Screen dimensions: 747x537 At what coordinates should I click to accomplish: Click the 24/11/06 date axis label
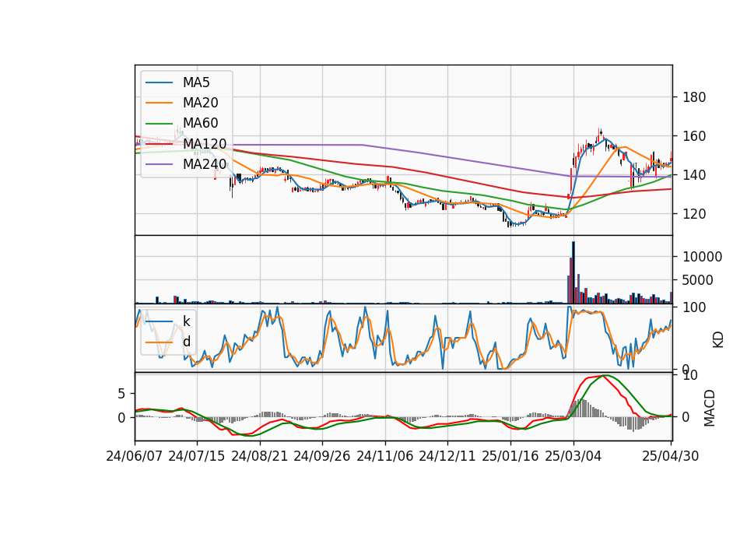point(384,456)
